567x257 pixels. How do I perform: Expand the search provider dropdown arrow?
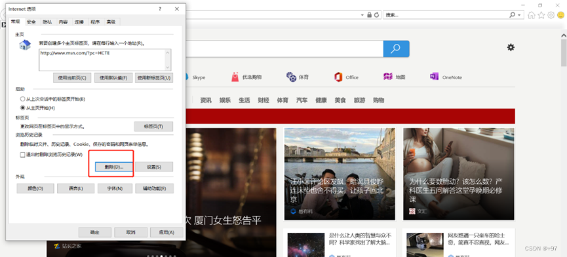point(520,15)
